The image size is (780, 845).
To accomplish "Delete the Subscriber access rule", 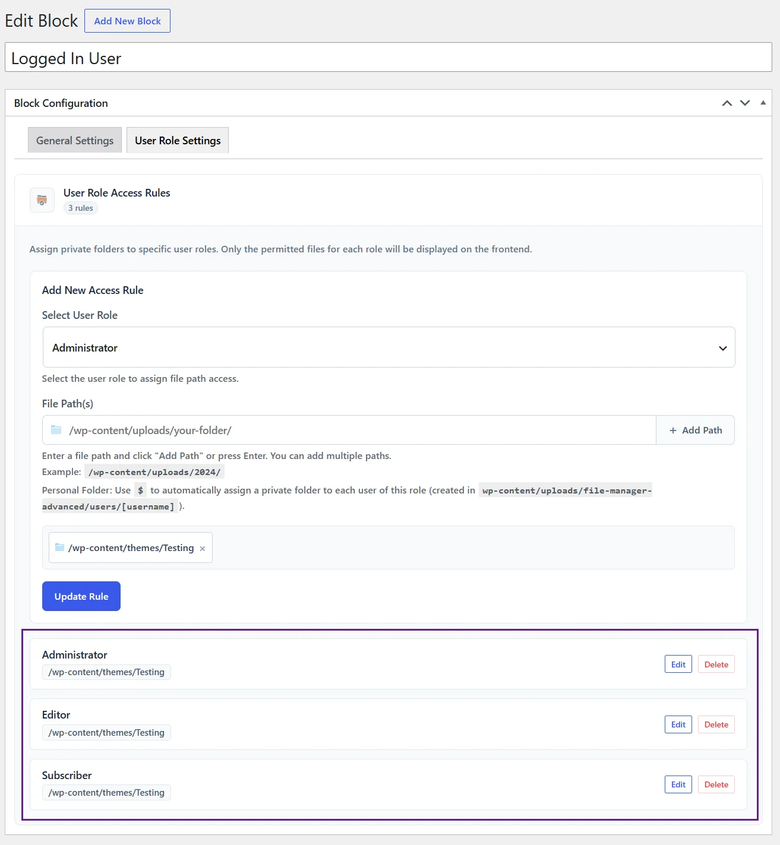I will [x=716, y=784].
